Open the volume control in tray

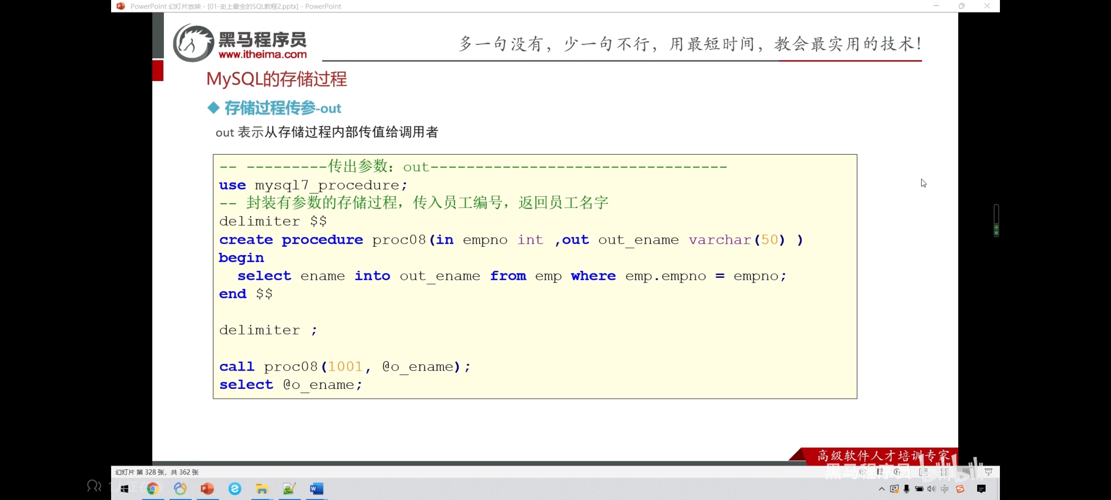tap(932, 489)
